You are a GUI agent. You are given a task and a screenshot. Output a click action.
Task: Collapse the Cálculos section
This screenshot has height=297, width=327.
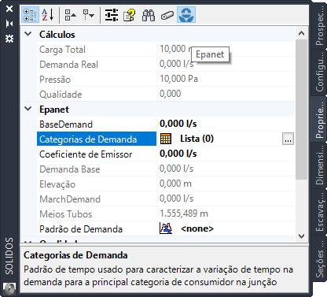pos(28,34)
